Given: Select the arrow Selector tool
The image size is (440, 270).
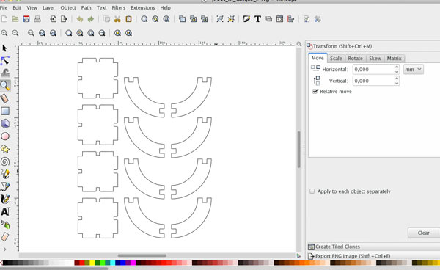Looking at the screenshot, I should pos(5,48).
